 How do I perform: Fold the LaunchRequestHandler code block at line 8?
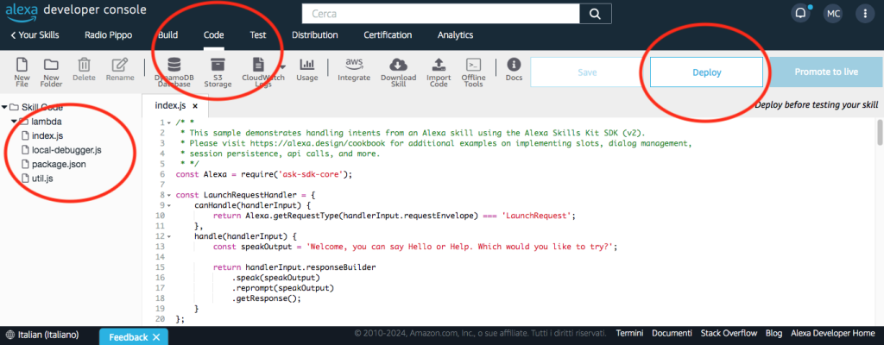168,196
